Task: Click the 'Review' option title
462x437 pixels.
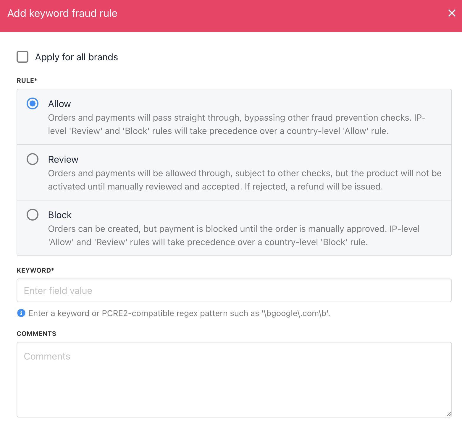Action: click(x=63, y=159)
